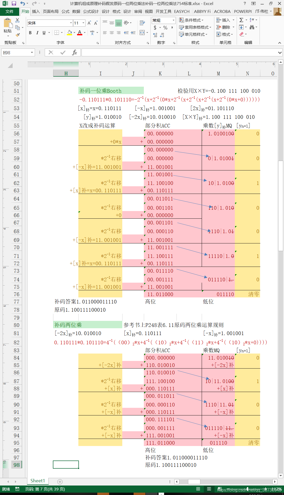This screenshot has height=495, width=284.
Task: Toggle italic formatting
Action: coord(37,33)
